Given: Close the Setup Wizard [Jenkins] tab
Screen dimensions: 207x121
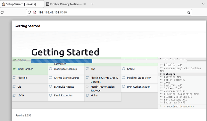Looking at the screenshot, I should [41, 4].
